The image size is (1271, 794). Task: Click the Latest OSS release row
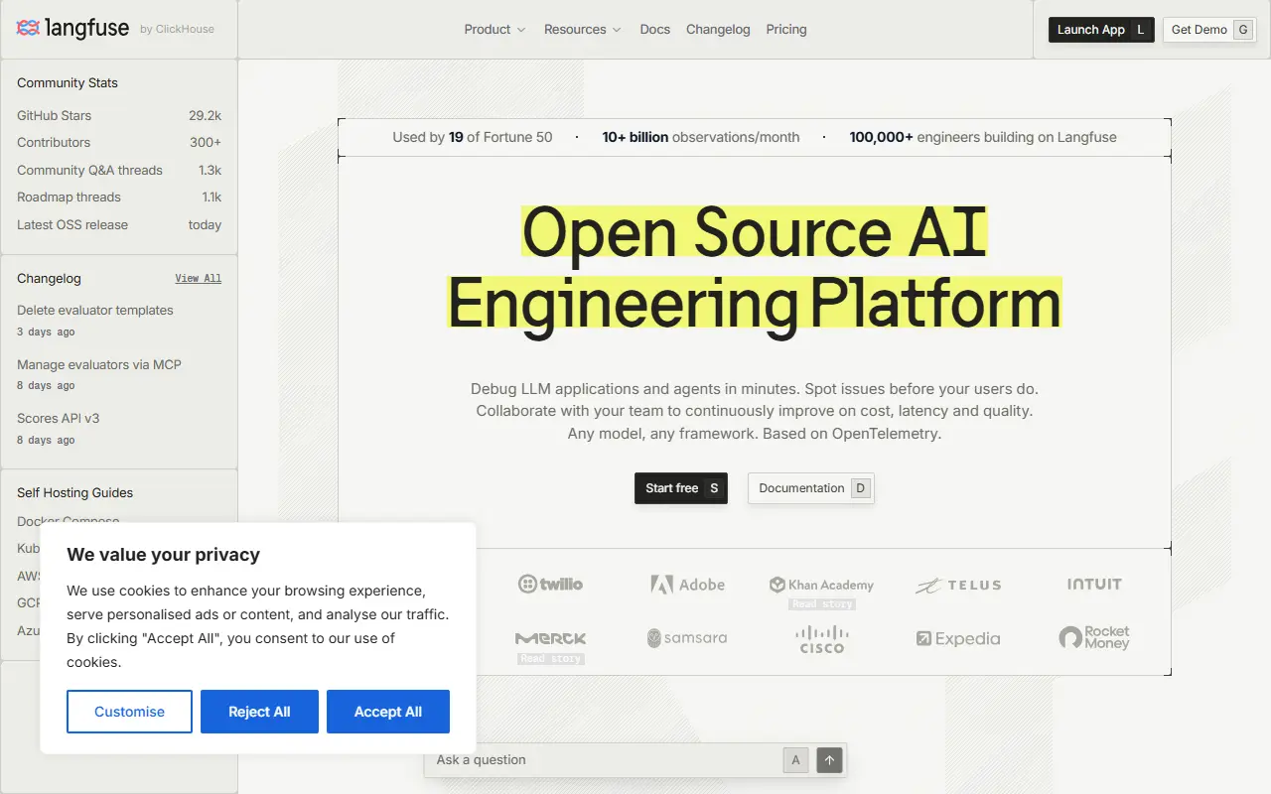pyautogui.click(x=119, y=225)
